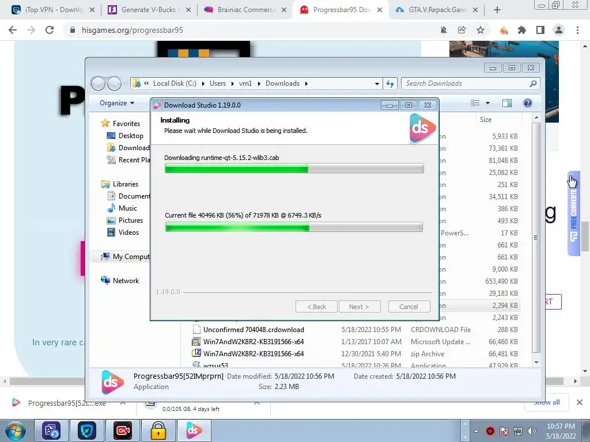Viewport: 590px width, 442px height.
Task: Click the Progressbar95 exe in downloads bar
Action: point(66,403)
